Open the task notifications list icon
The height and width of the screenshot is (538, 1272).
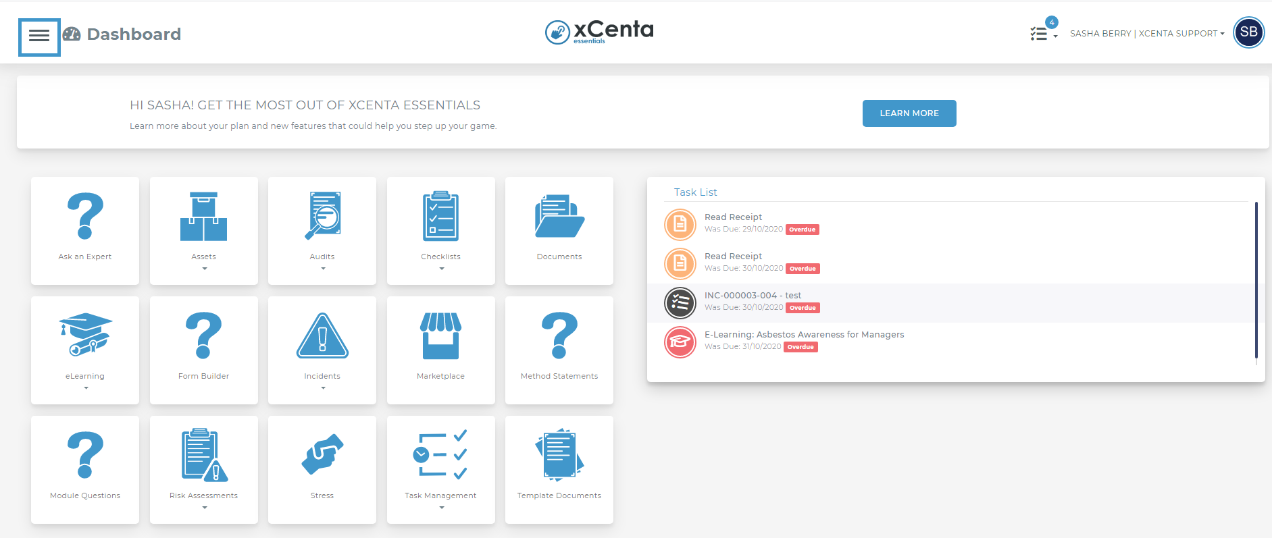(1038, 34)
